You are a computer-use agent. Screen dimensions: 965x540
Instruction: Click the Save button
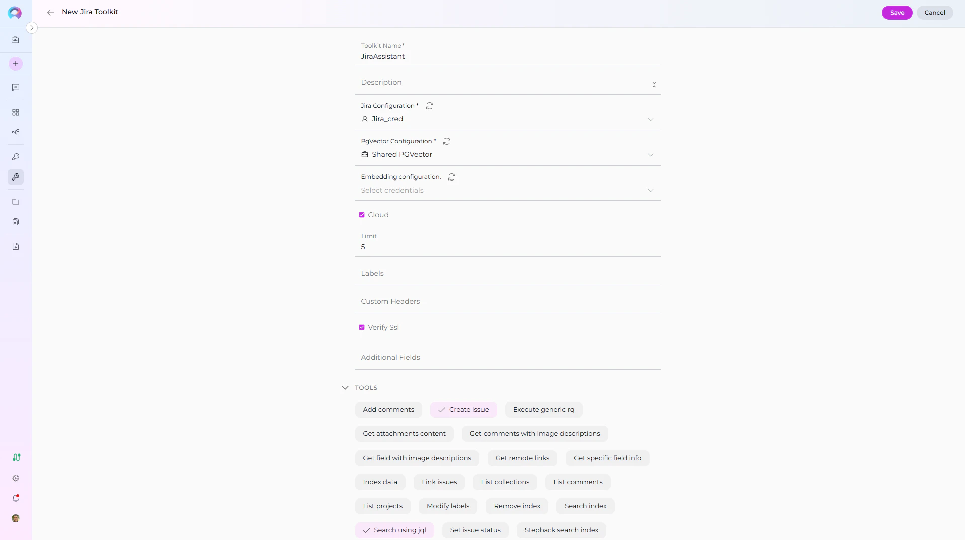tap(897, 12)
